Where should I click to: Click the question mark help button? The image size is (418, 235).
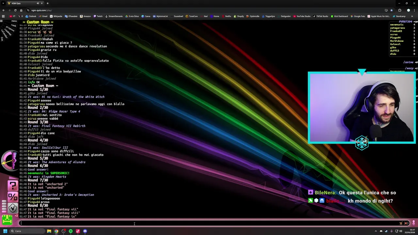[x=13, y=186]
